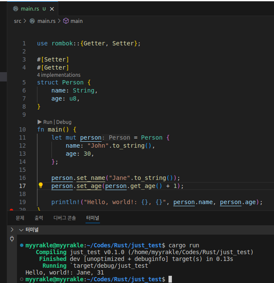Click the Debug code lens above main
This screenshot has height=283, width=274.
click(64, 122)
